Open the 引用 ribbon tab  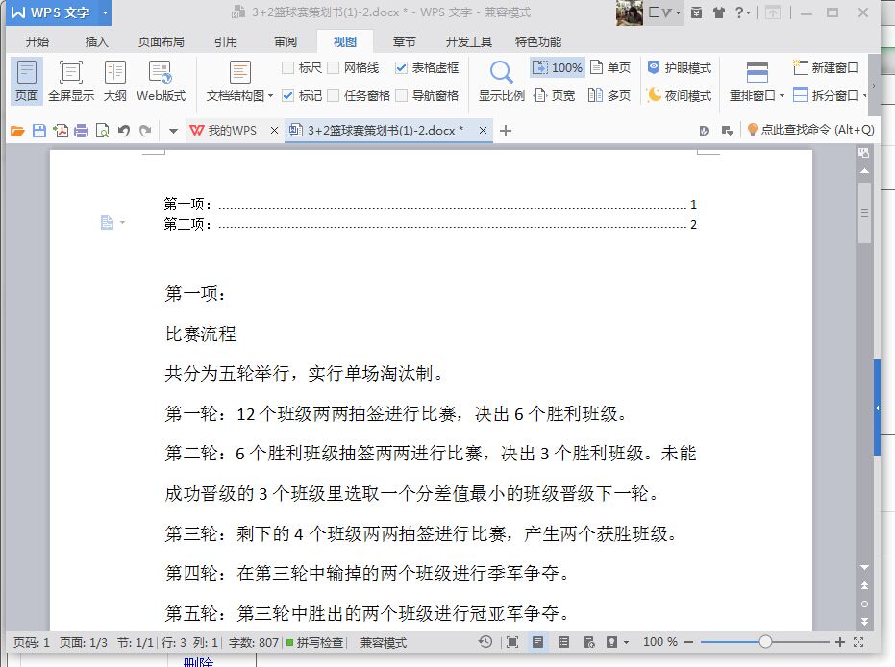pyautogui.click(x=226, y=41)
